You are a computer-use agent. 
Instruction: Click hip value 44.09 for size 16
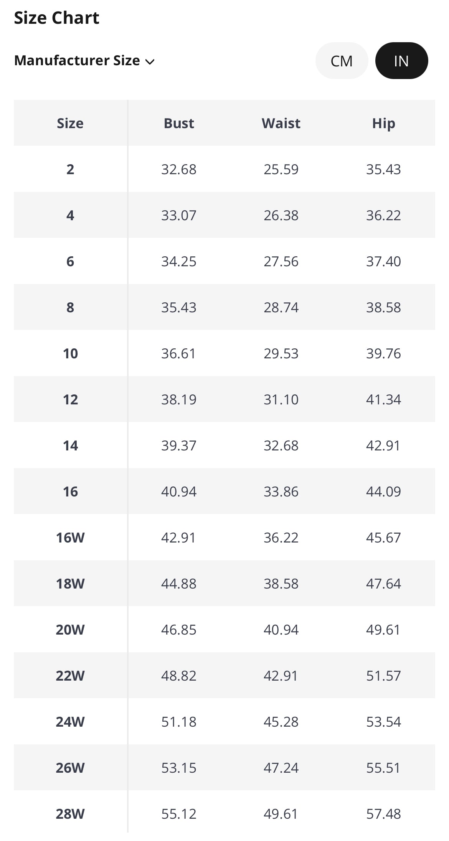pyautogui.click(x=383, y=491)
